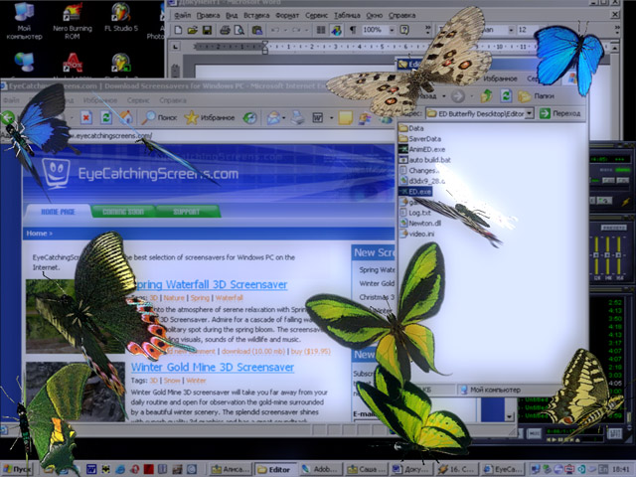Select Data folder in Editor window
Viewport: 636px width, 477px height.
(x=411, y=128)
